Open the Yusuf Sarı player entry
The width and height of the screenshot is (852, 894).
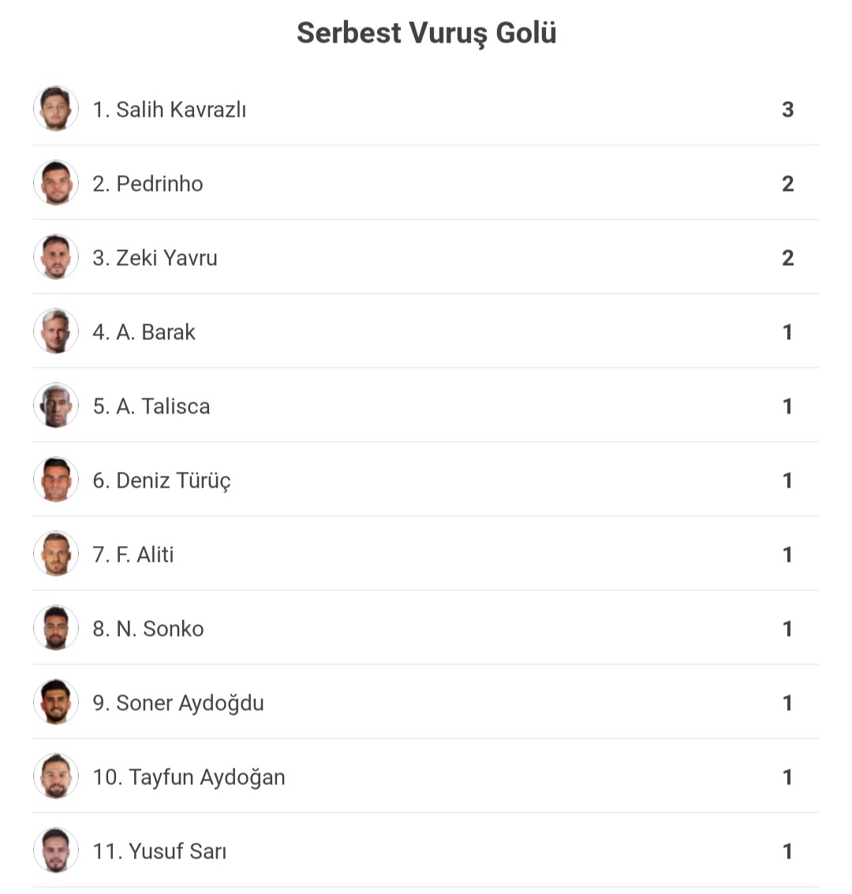pos(426,850)
